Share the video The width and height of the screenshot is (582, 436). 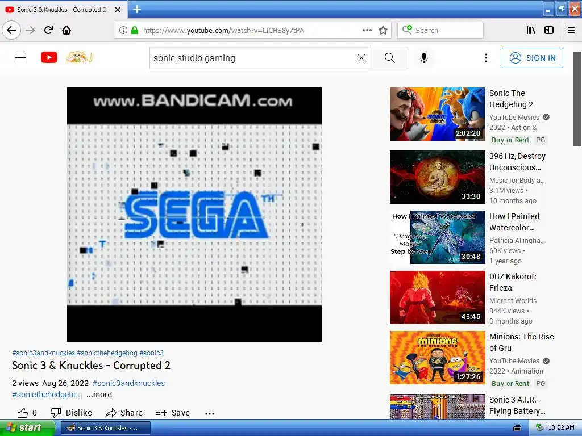[124, 413]
